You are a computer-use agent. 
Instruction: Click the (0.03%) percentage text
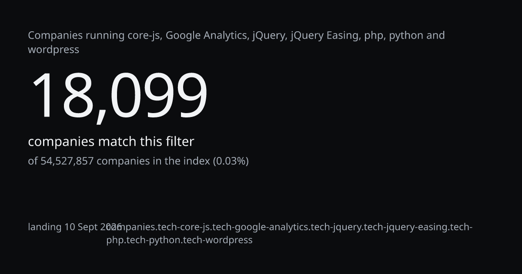point(231,161)
